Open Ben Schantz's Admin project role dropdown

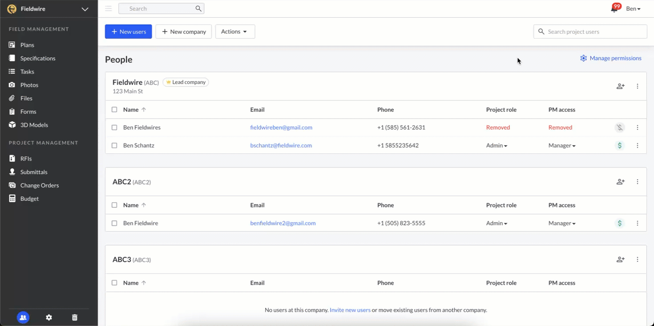[497, 146]
